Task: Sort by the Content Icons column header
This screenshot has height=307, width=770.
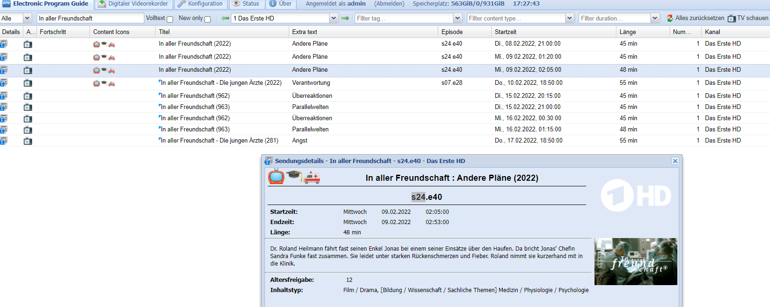Action: [x=122, y=32]
